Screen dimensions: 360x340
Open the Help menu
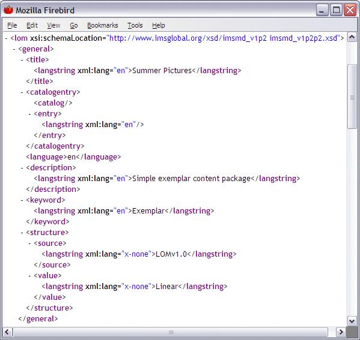click(159, 25)
